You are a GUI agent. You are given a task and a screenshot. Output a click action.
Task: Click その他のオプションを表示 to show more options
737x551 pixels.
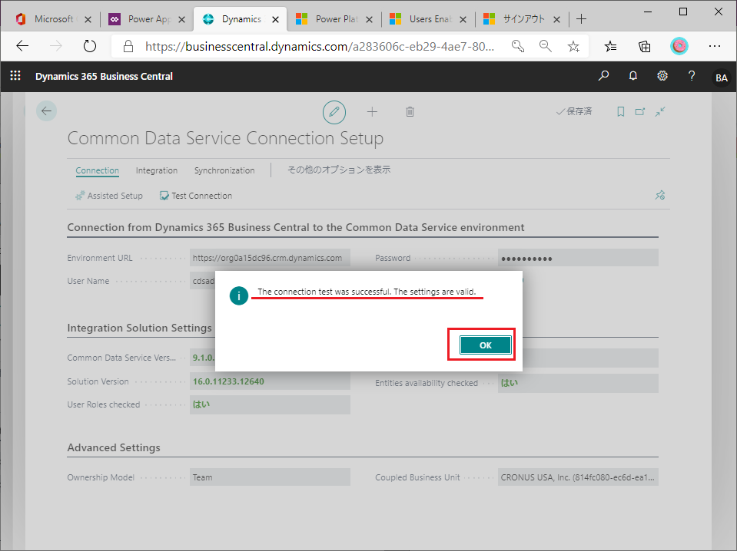pyautogui.click(x=339, y=170)
